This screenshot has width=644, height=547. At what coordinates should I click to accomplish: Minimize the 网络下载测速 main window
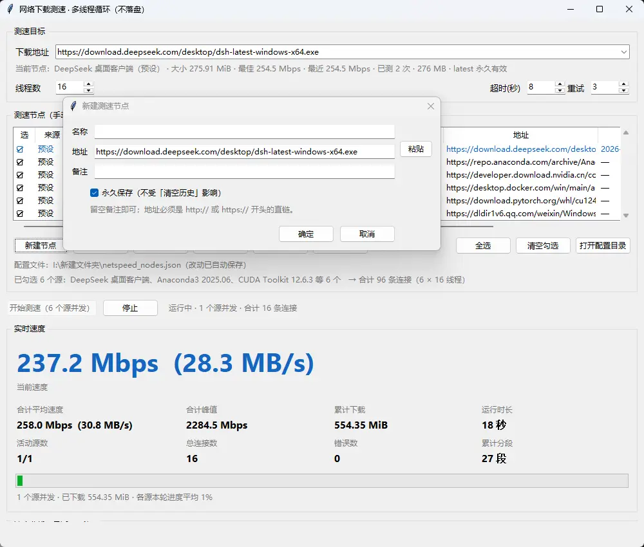[571, 9]
